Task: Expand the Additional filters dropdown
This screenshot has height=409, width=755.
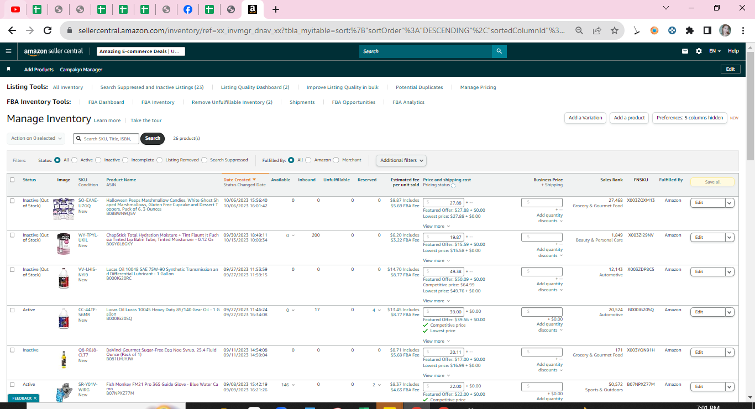Action: pos(401,160)
